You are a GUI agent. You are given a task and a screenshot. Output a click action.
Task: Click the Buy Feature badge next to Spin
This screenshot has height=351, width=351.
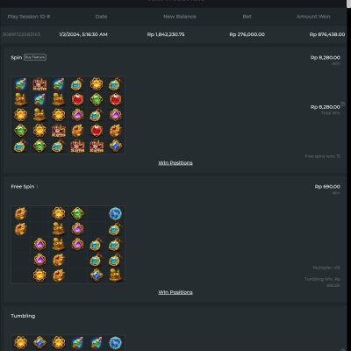click(x=35, y=57)
